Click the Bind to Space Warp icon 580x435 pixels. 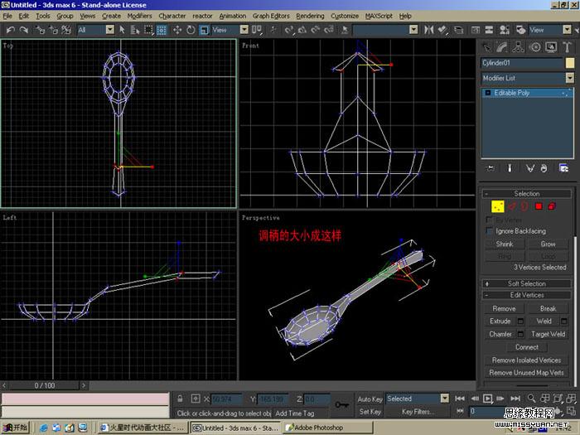tap(66, 30)
